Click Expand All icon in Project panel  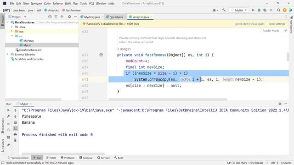click(x=56, y=16)
